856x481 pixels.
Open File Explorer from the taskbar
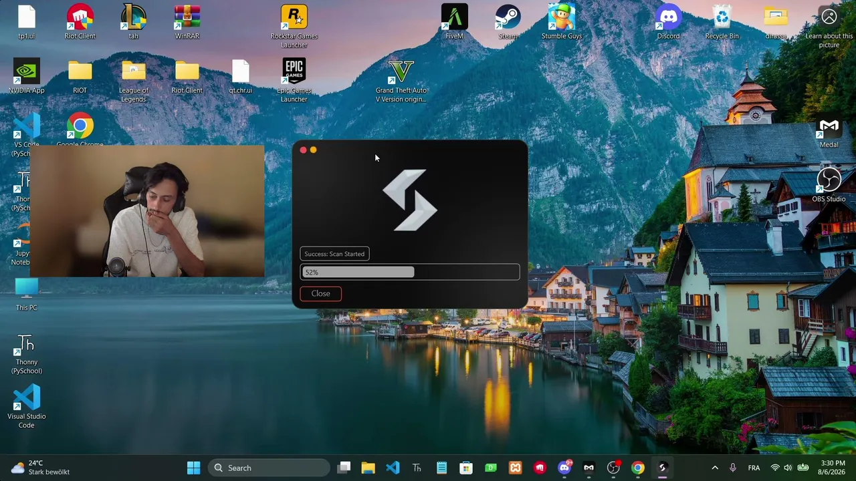368,468
